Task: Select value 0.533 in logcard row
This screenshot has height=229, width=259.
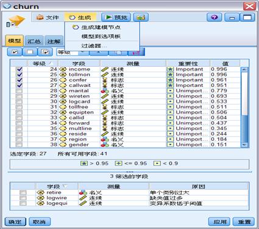Action: point(219,101)
